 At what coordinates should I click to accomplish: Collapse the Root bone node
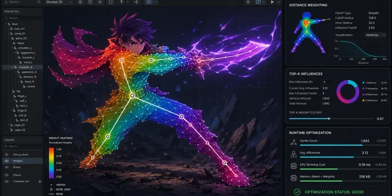[6, 24]
